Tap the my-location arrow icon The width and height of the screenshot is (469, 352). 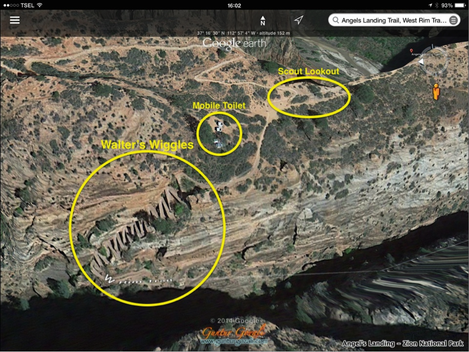click(299, 20)
